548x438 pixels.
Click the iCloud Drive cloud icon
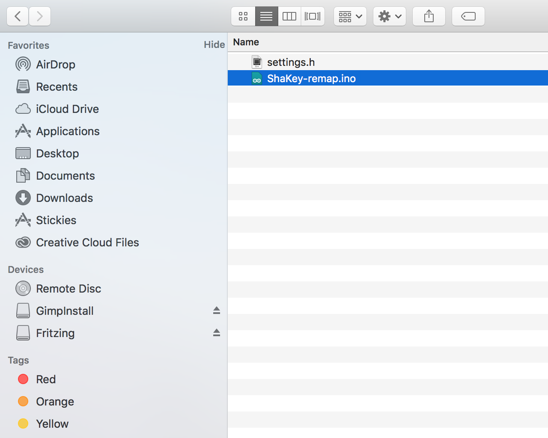coord(23,109)
